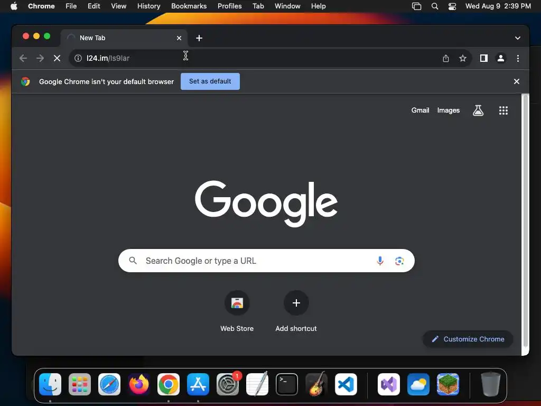Click Chrome icon in the Dock
This screenshot has width=541, height=406.
169,384
